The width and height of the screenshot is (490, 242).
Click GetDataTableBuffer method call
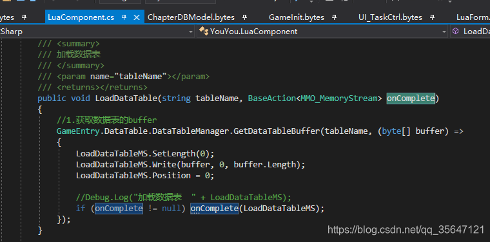pos(277,131)
